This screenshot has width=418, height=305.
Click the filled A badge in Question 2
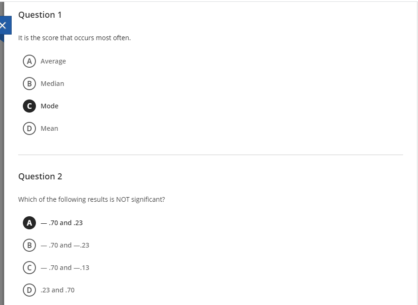29,222
